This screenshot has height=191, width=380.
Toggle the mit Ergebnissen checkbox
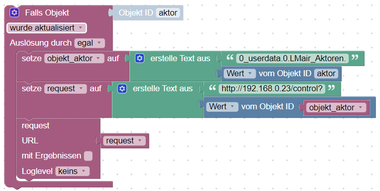[x=88, y=156]
